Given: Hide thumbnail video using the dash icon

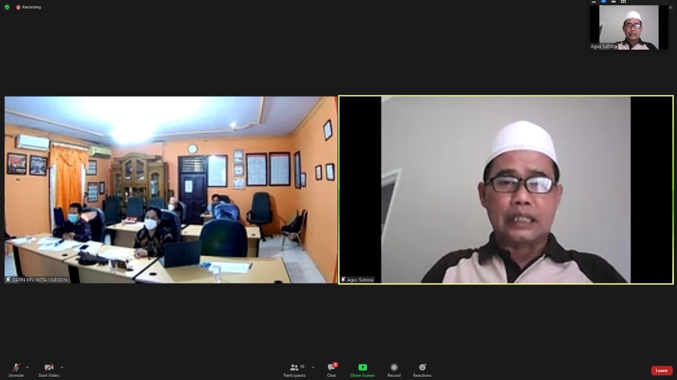Looking at the screenshot, I should [593, 2].
